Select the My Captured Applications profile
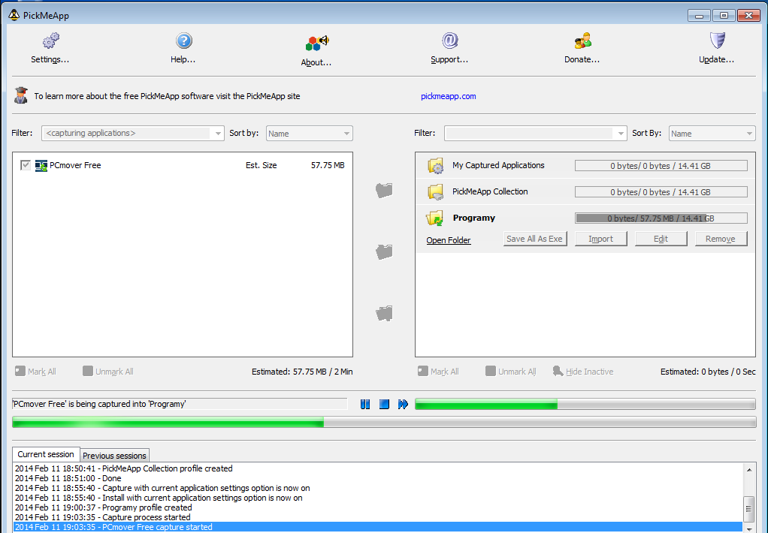The height and width of the screenshot is (533, 768). pos(498,165)
